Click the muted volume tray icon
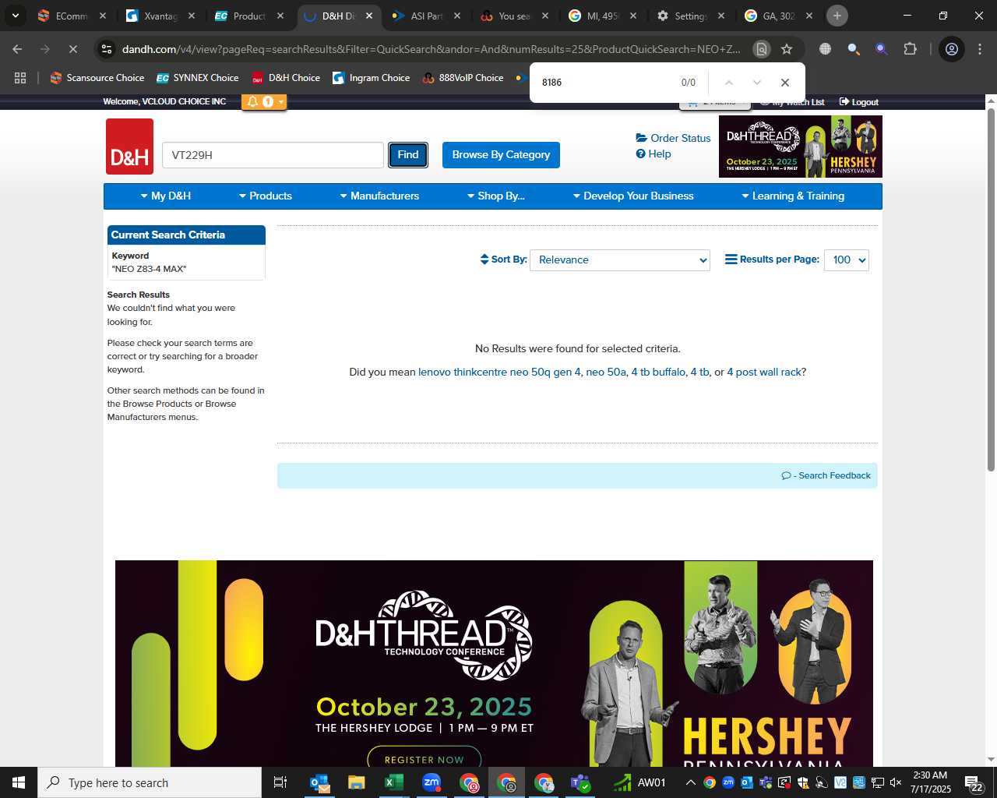 click(x=896, y=782)
